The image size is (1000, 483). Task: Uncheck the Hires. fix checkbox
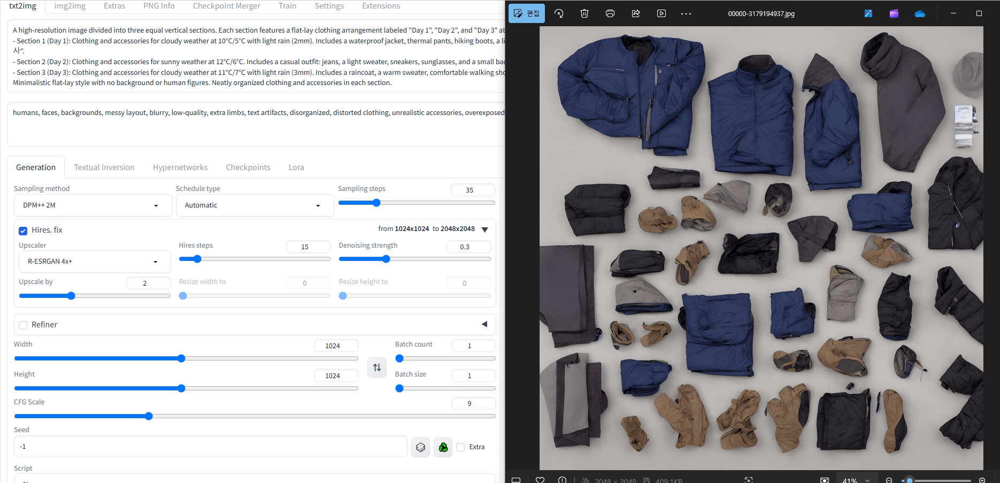(23, 231)
